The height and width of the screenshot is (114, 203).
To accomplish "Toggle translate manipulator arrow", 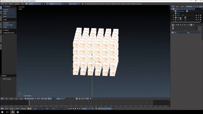I will tap(50, 98).
